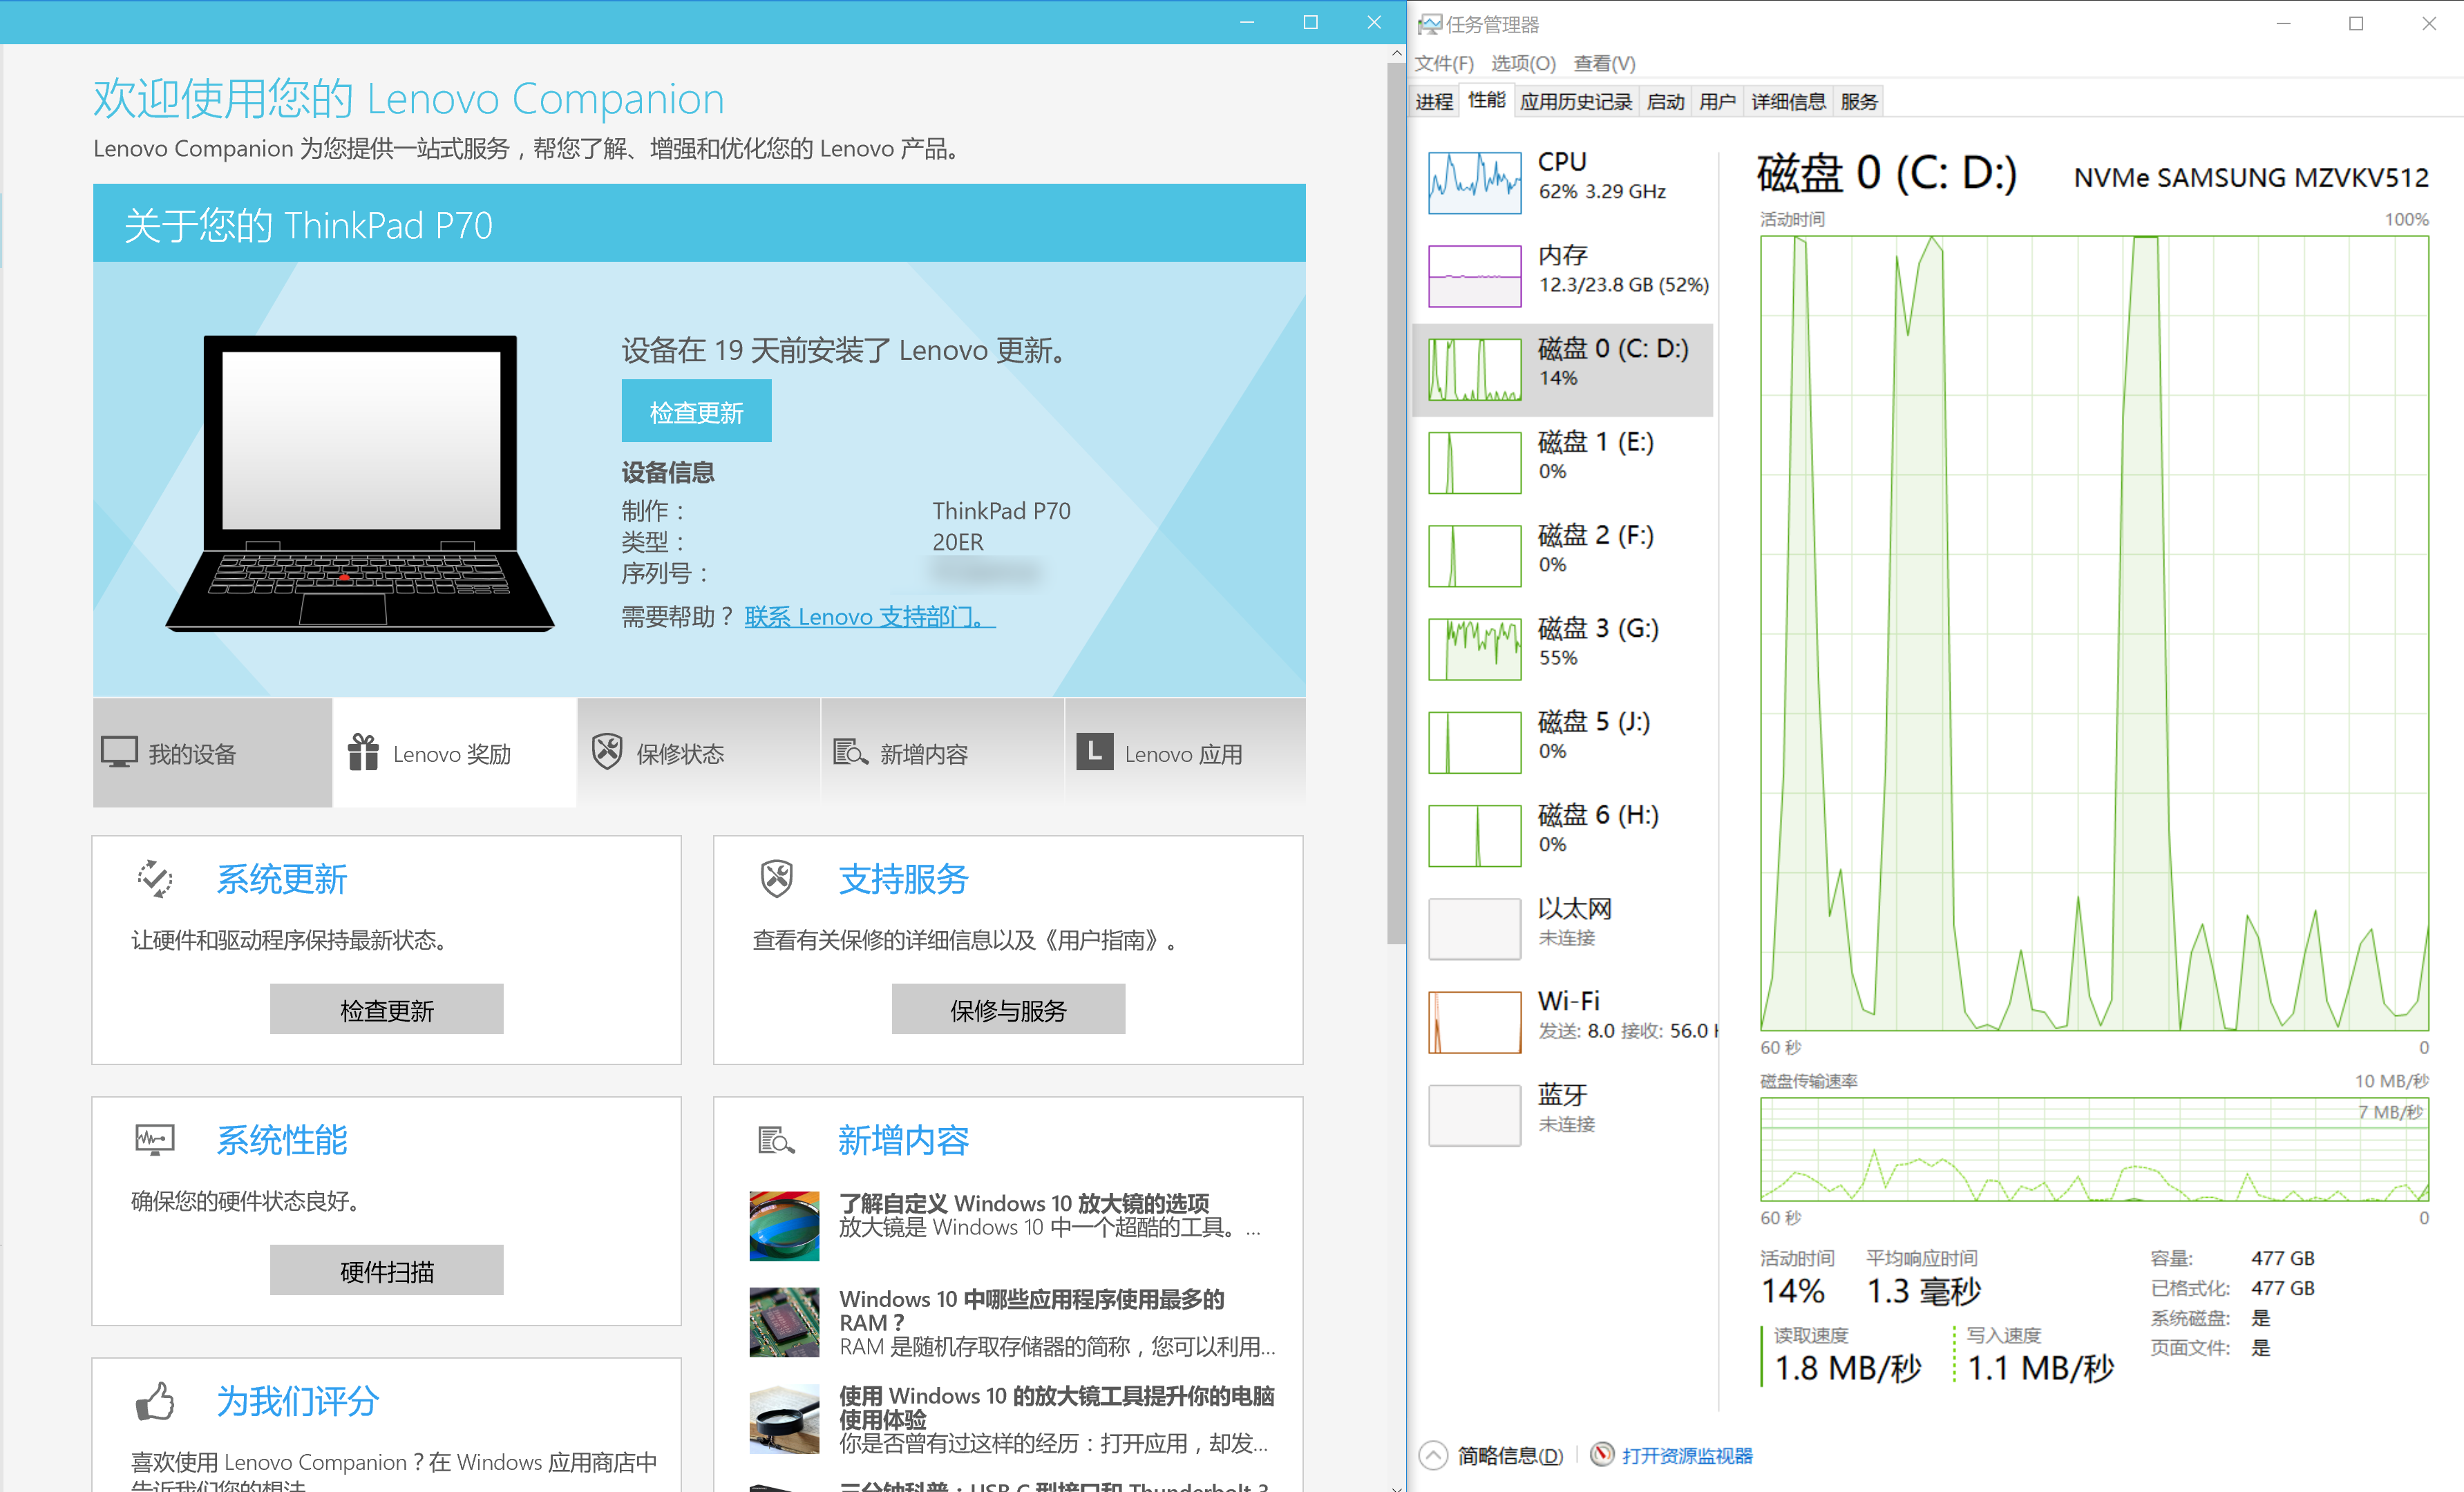Select the CPU performance graph thumbnail
Screen dimensions: 2464x1492
coord(1475,183)
